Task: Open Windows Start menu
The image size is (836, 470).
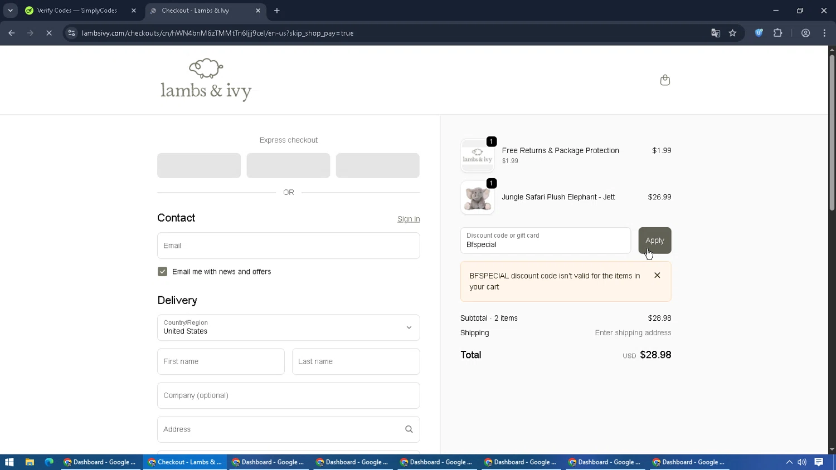Action: tap(9, 462)
